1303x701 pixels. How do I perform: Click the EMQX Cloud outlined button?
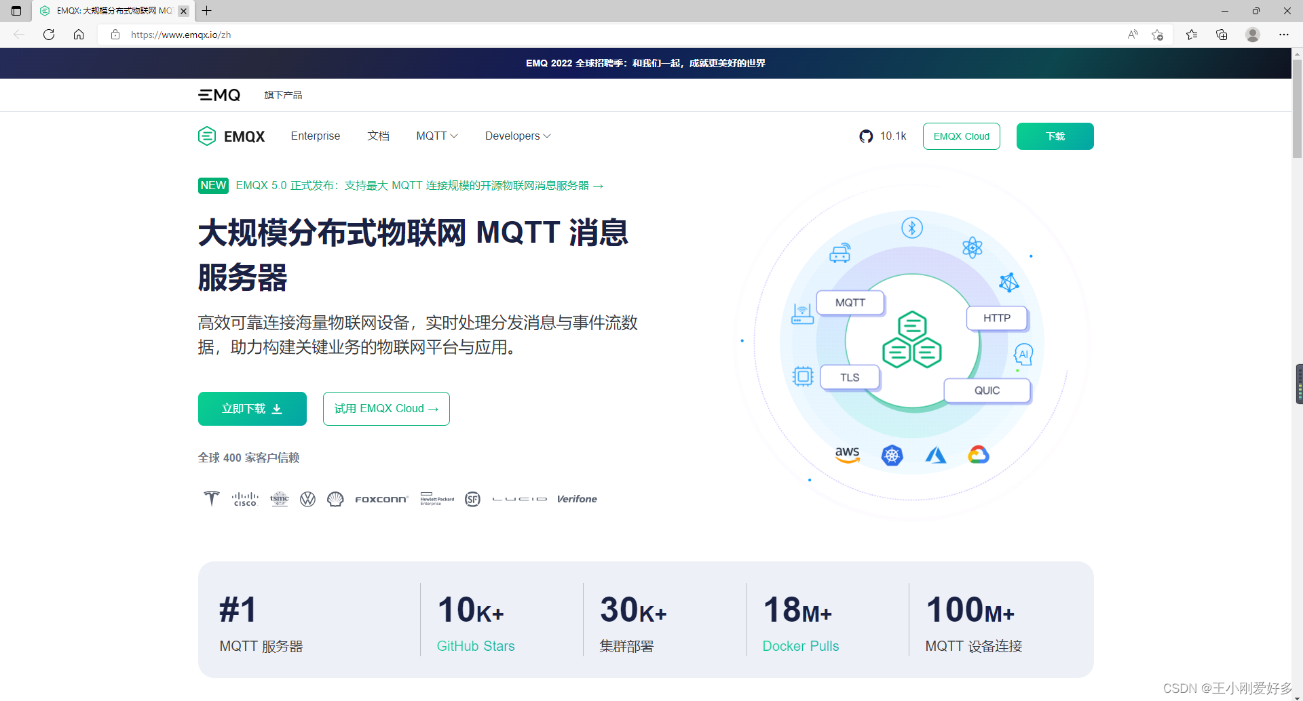961,136
